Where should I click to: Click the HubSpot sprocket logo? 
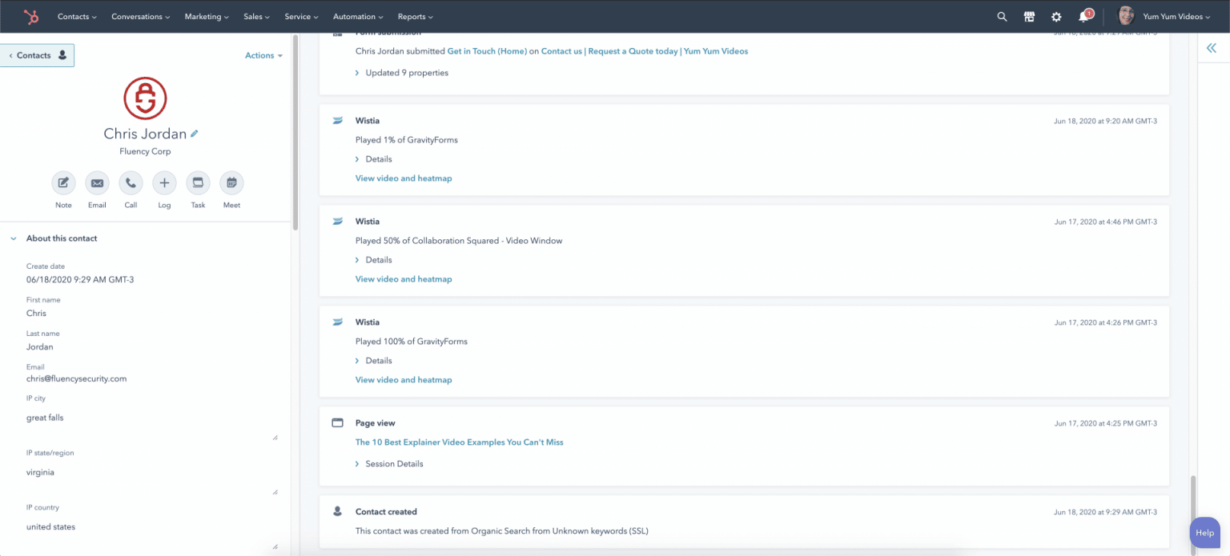[x=31, y=16]
